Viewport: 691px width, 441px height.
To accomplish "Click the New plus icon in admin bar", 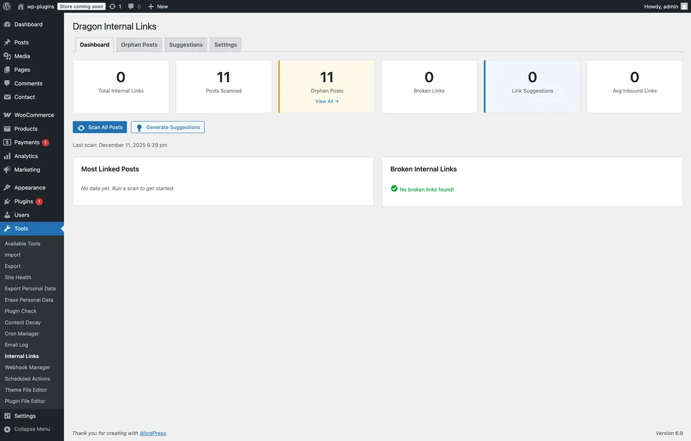I will 151,6.
